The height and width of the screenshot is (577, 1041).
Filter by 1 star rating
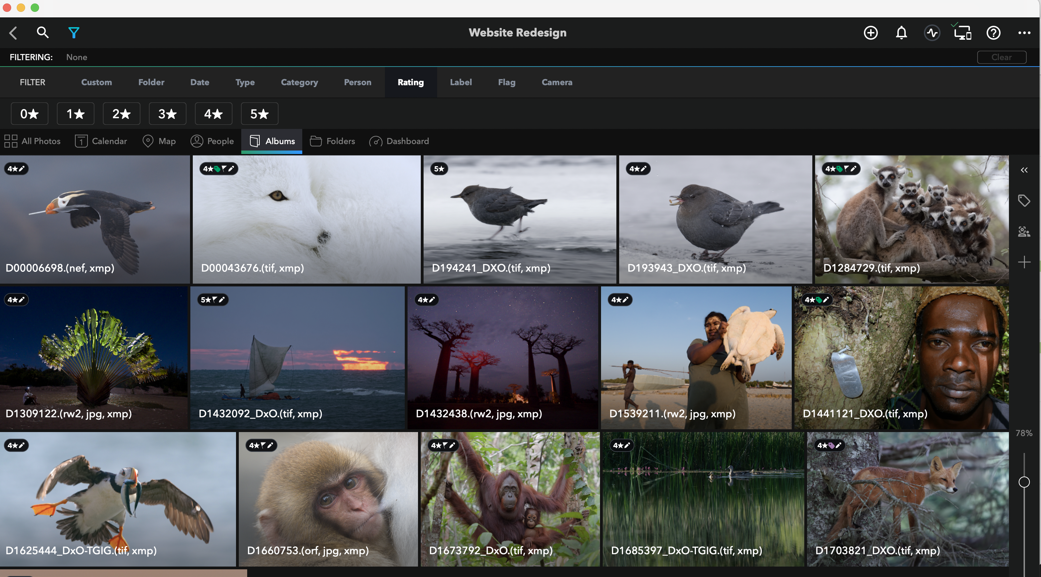tap(76, 114)
